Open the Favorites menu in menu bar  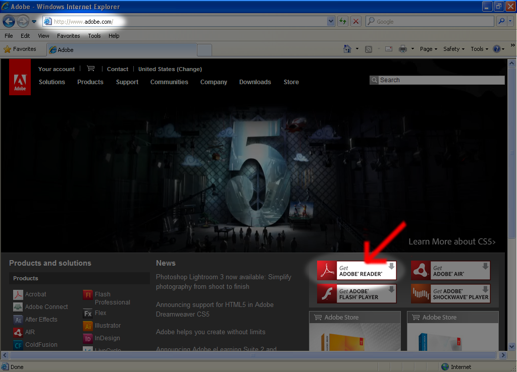pyautogui.click(x=69, y=36)
